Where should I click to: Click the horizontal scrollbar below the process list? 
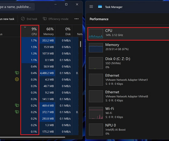click(x=32, y=137)
